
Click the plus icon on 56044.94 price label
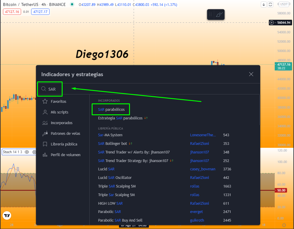coord(271,23)
